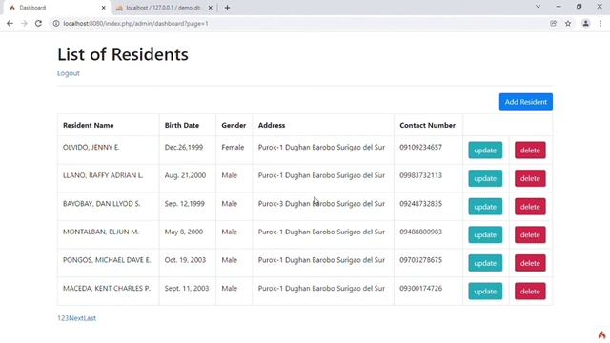The width and height of the screenshot is (610, 343).
Task: Delete OLVIDO, JENNY E. record
Action: 530,151
